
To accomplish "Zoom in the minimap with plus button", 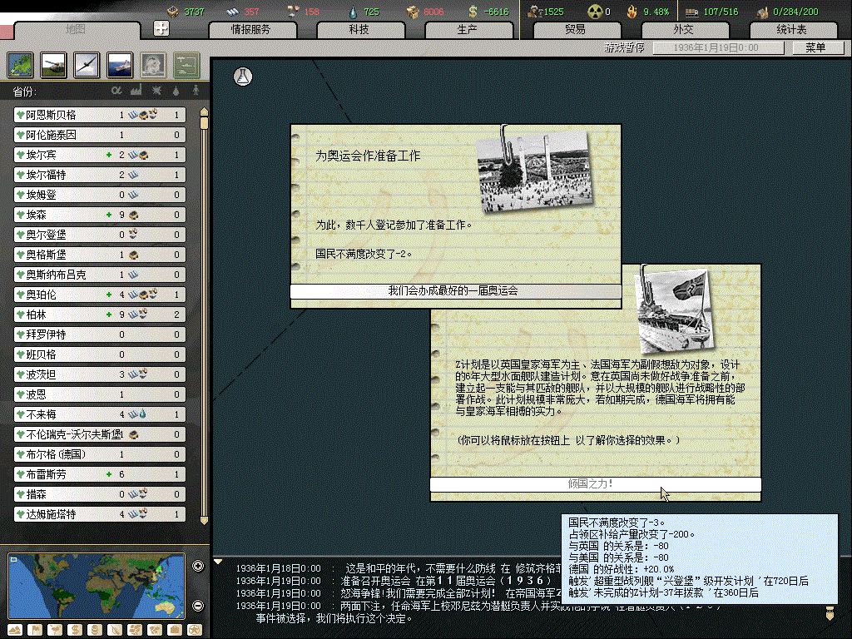I will 198,567.
